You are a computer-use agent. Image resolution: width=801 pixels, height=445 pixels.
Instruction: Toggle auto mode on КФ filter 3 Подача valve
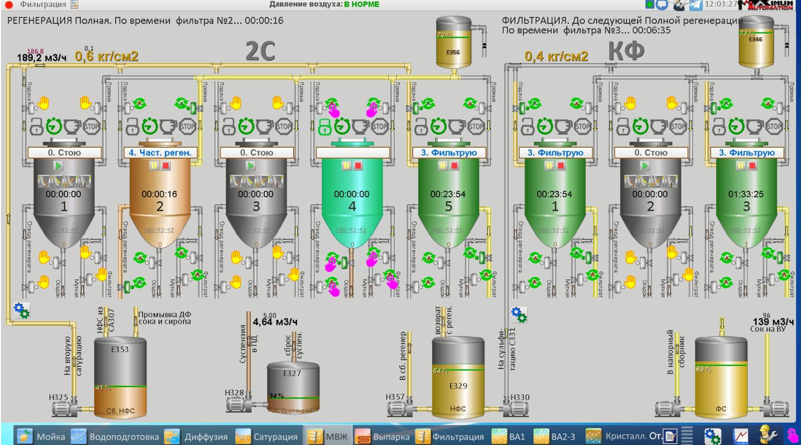726,104
